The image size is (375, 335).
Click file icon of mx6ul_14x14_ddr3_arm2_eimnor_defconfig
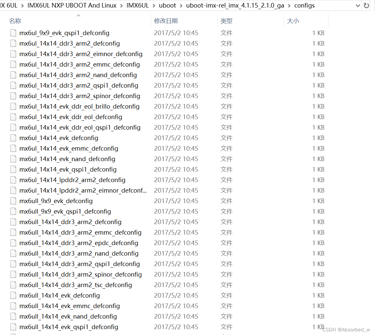(13, 54)
